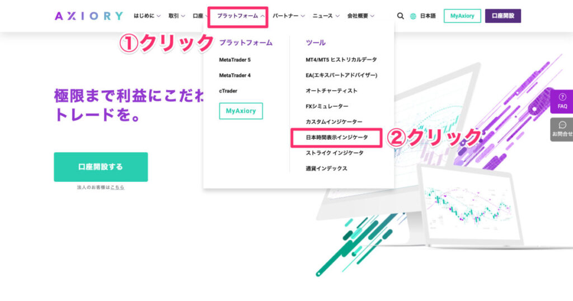Select オートチャーティスト tool
The width and height of the screenshot is (573, 301).
click(x=331, y=91)
